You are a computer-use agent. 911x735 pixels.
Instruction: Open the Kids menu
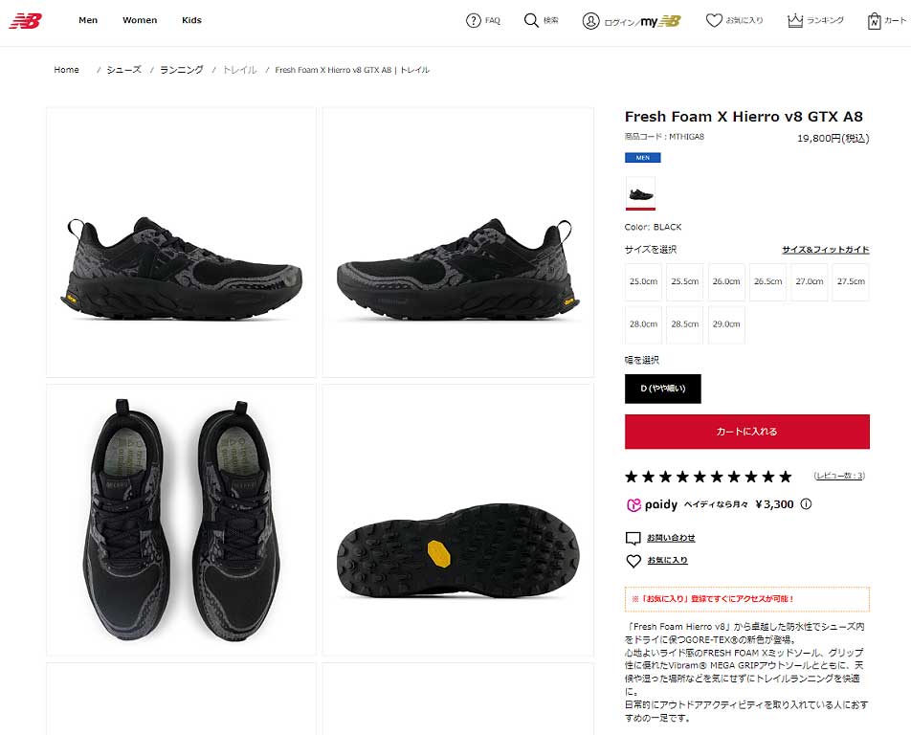[191, 20]
